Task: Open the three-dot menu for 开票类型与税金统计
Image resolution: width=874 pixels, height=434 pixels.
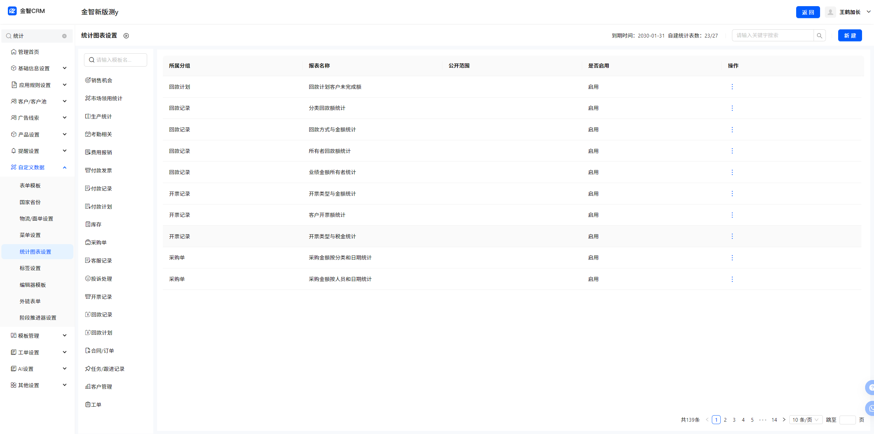Action: point(732,236)
